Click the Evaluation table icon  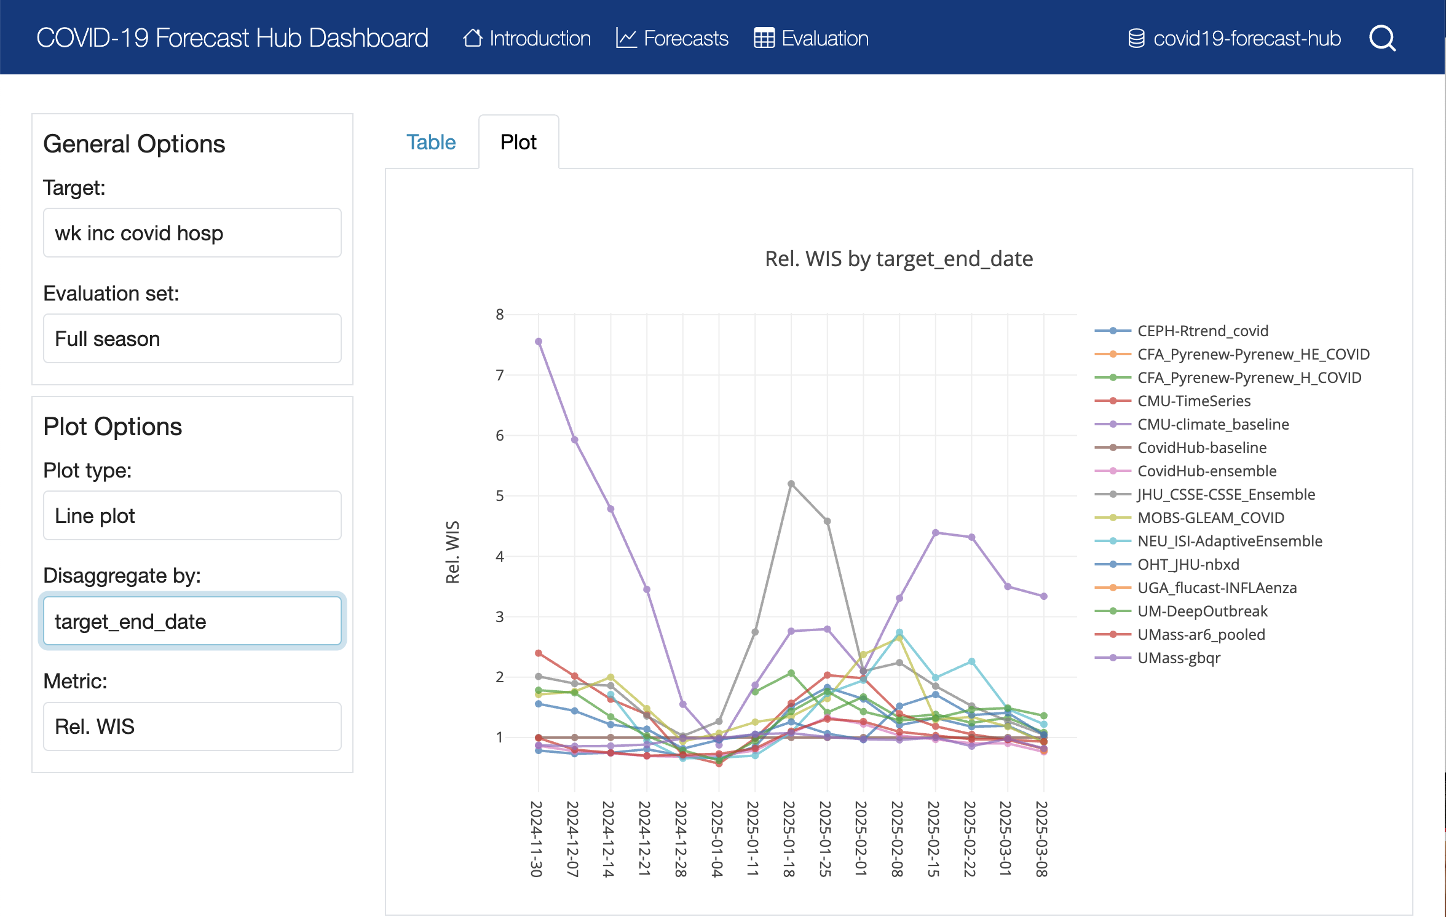pyautogui.click(x=764, y=38)
